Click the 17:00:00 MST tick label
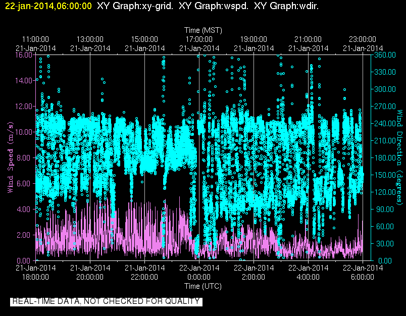The image size is (406, 316). click(199, 39)
